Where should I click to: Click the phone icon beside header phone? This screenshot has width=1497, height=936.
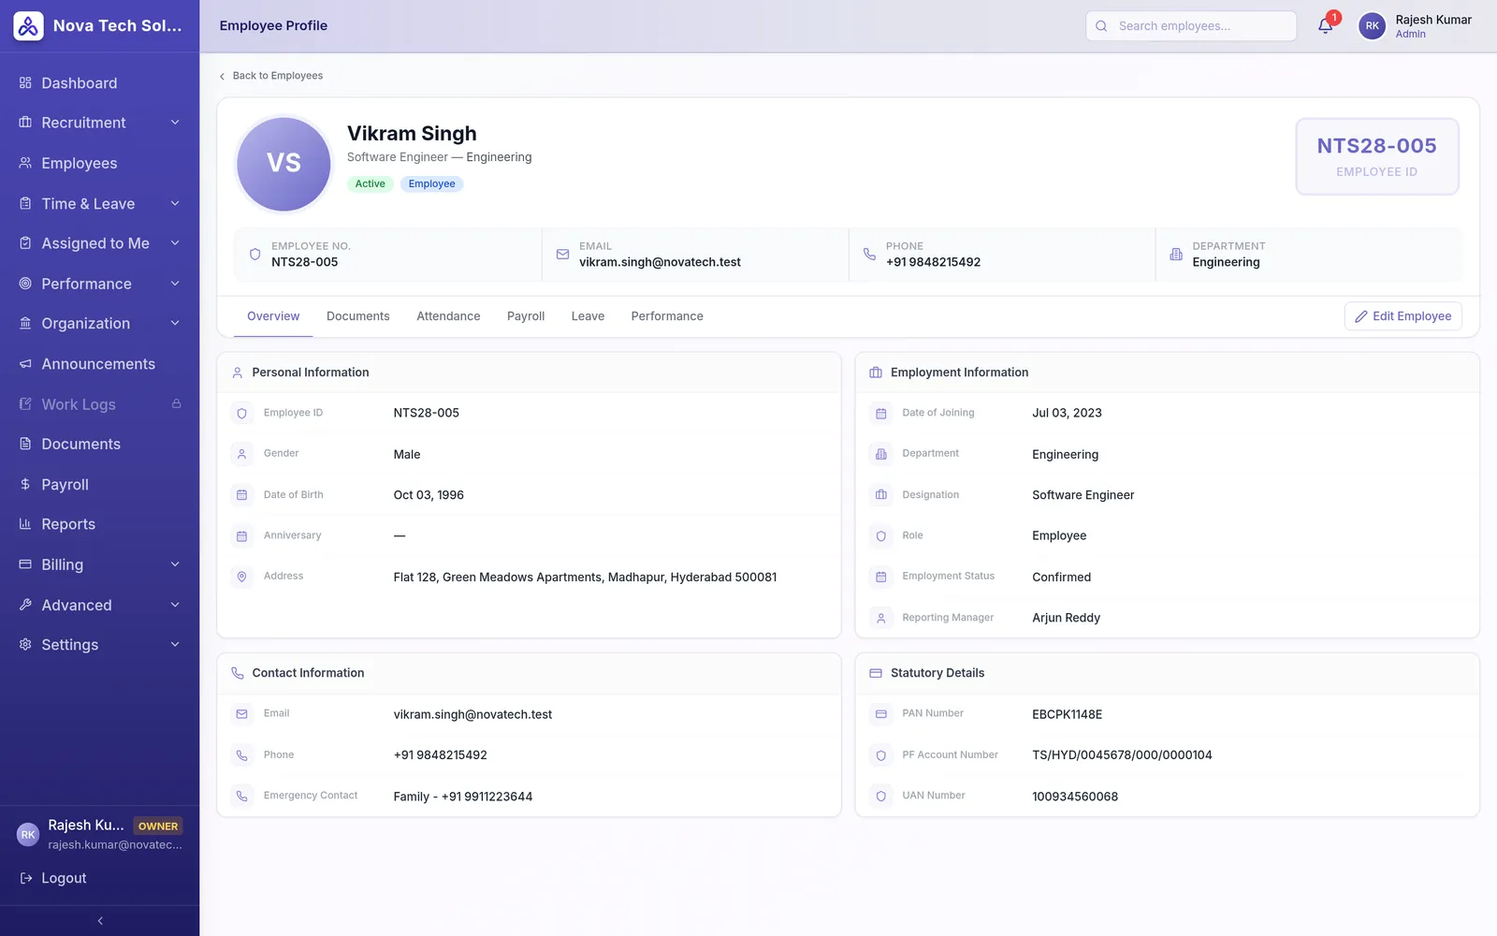869,254
